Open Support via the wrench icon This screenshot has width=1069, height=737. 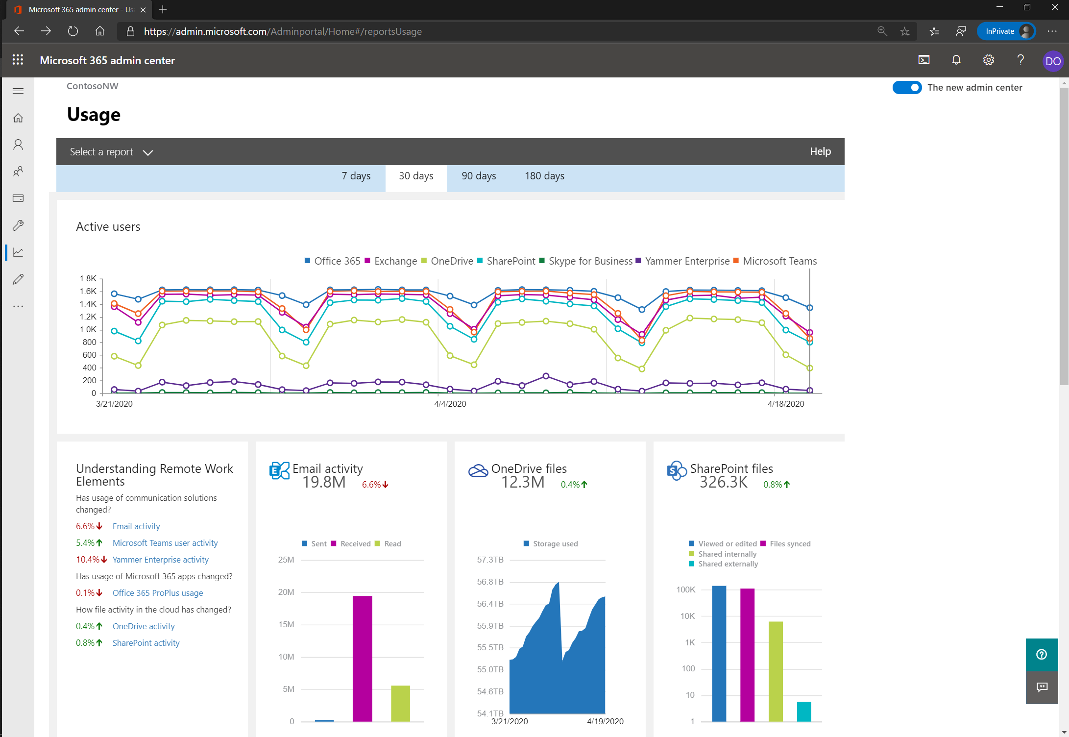click(x=18, y=225)
